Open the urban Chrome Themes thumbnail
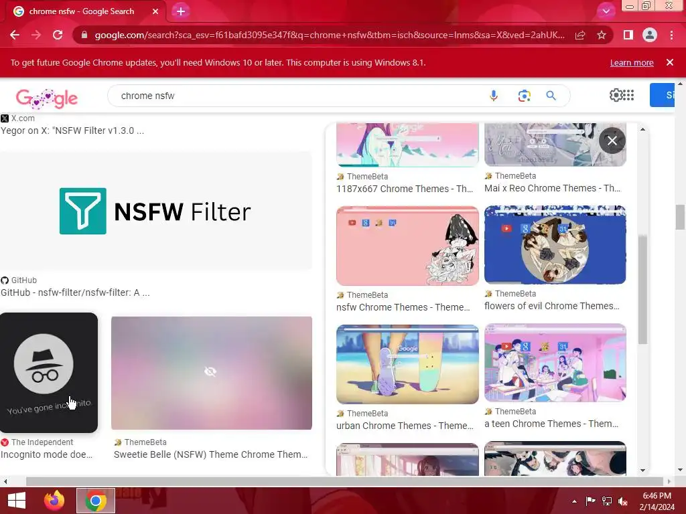This screenshot has height=514, width=686. [x=407, y=364]
